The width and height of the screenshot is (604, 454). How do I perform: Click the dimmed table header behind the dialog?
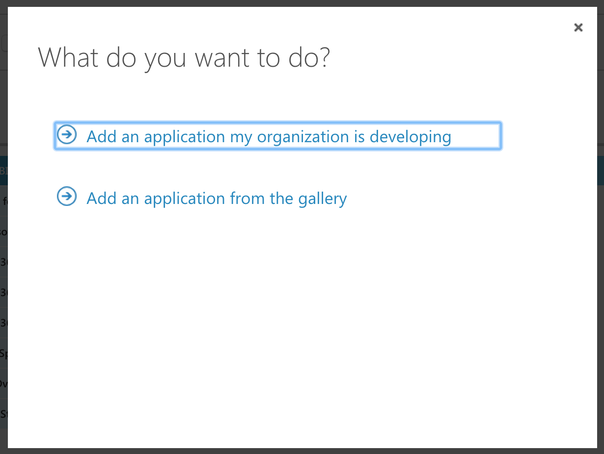coord(3,171)
